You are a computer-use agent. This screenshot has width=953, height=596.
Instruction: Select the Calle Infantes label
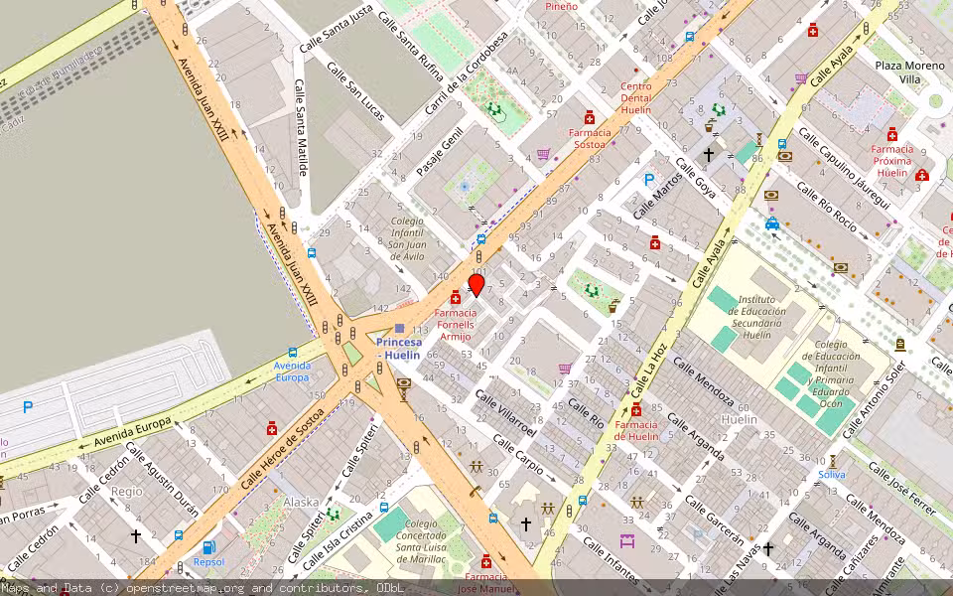611,560
